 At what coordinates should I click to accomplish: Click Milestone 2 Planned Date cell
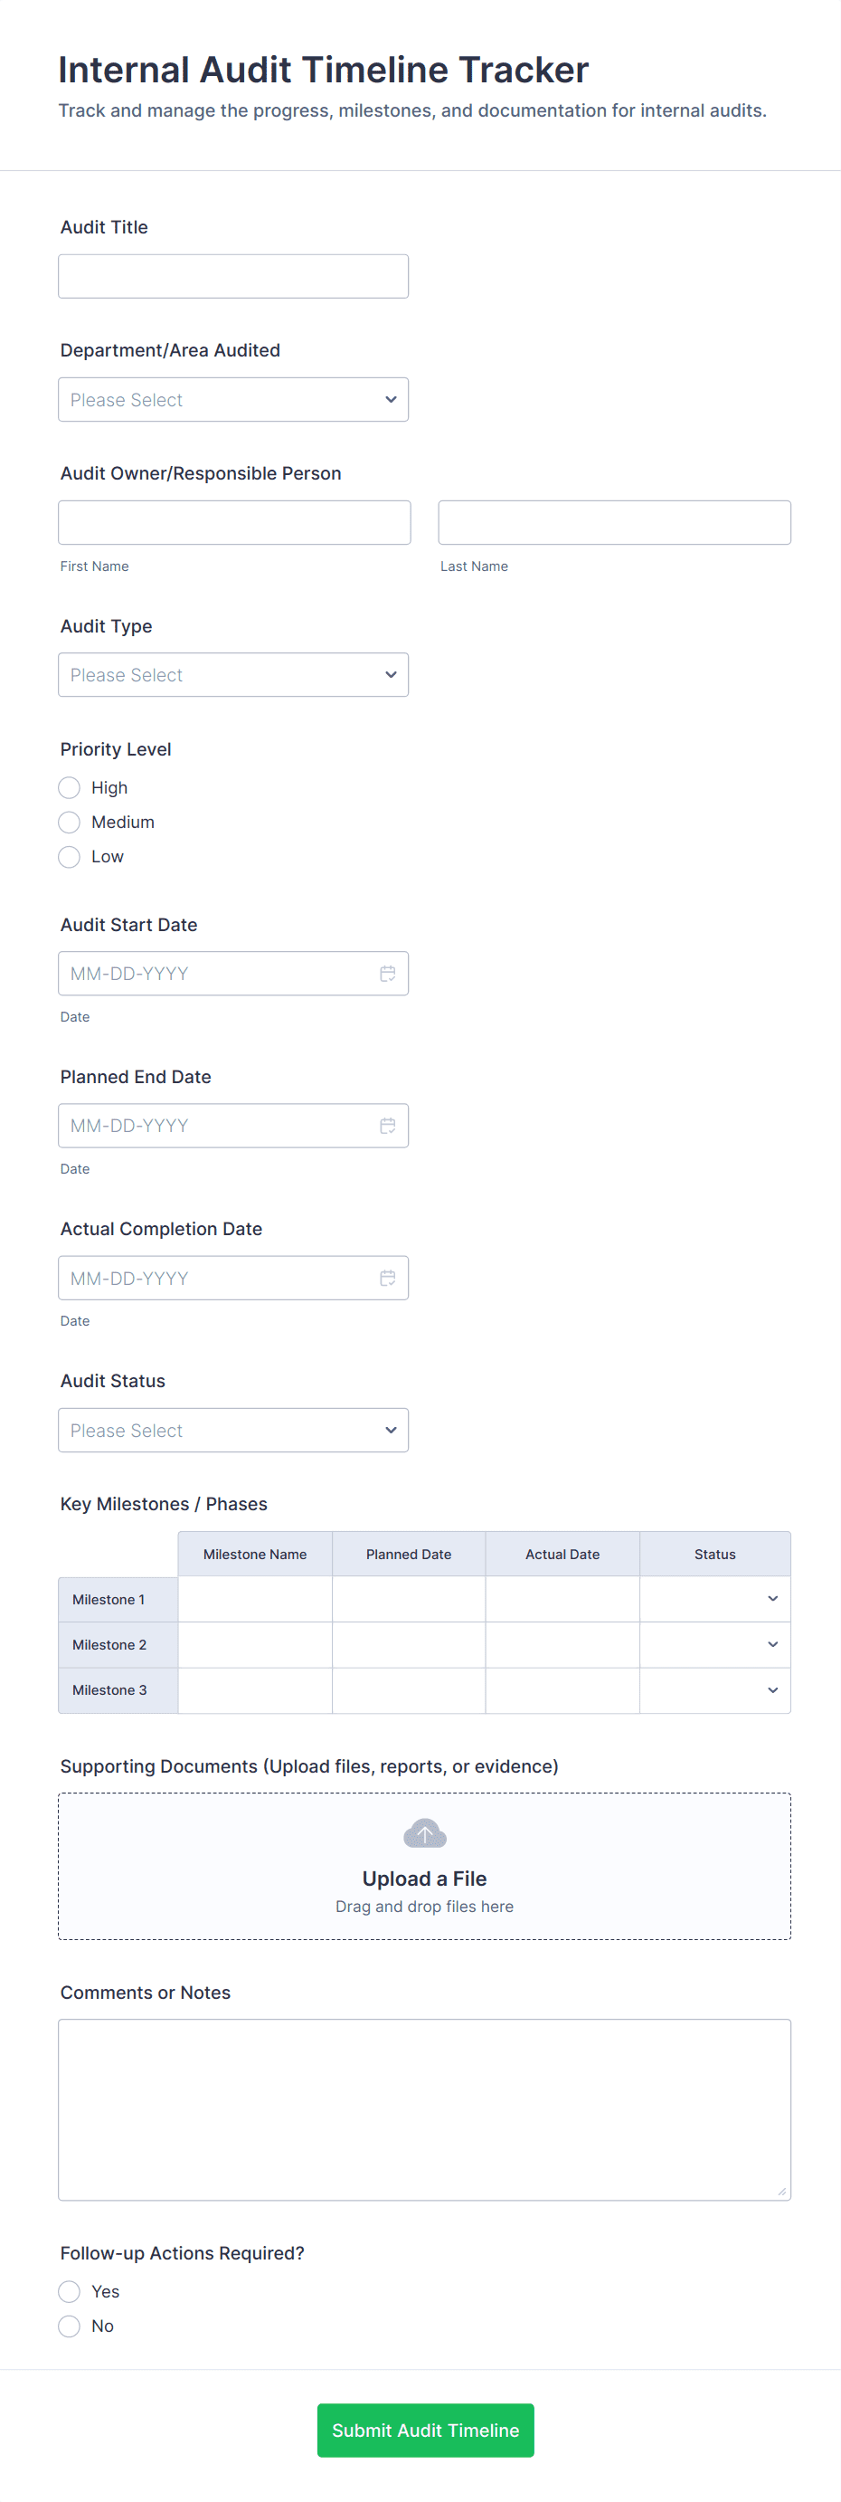click(x=409, y=1644)
